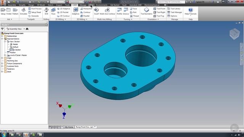Choose 2D Pocket milling

(63, 12)
